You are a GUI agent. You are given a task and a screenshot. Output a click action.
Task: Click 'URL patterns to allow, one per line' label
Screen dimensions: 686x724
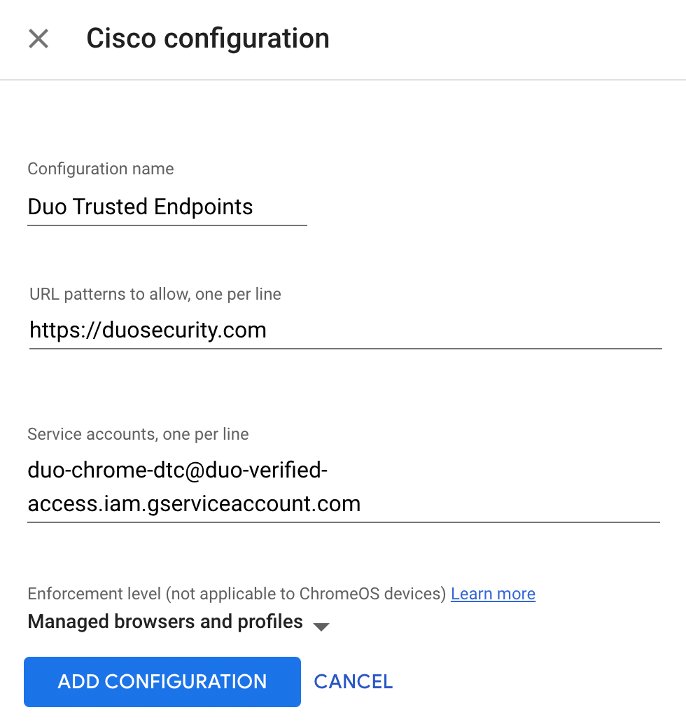155,294
